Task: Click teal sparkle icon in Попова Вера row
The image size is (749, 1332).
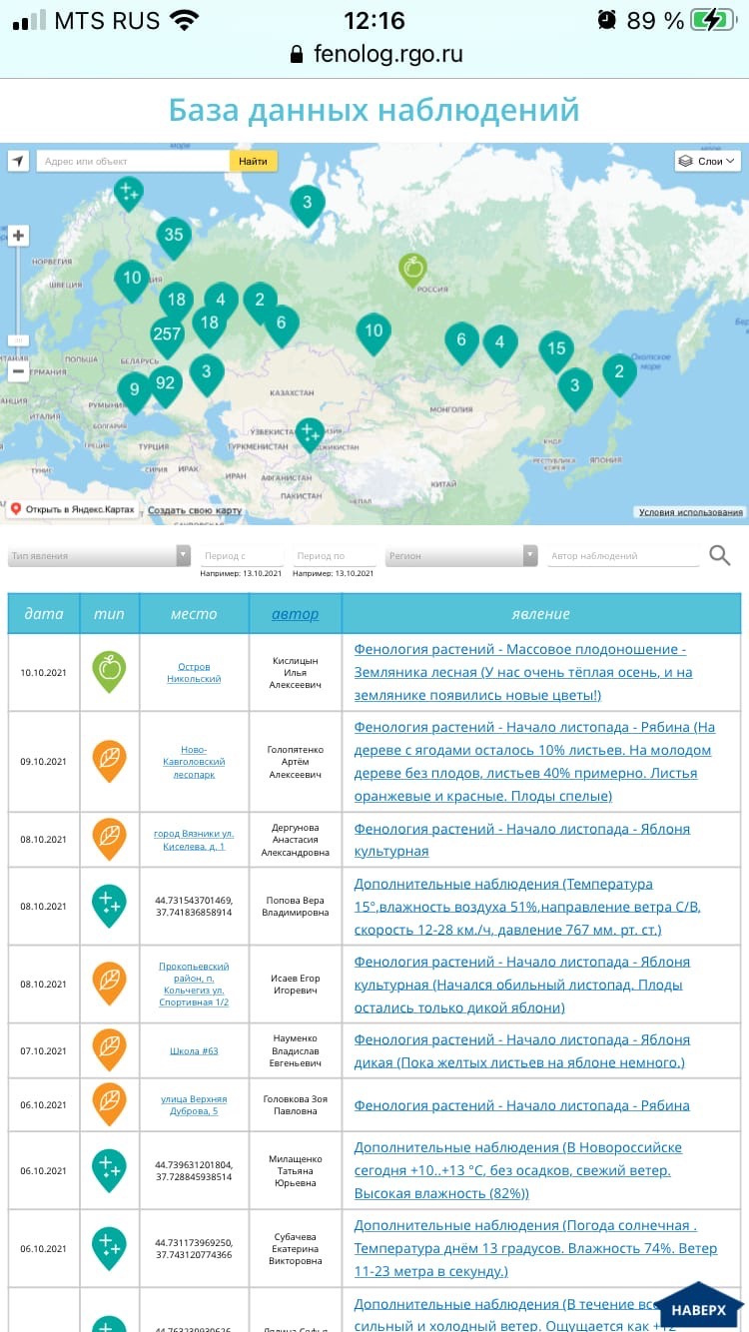Action: coord(109,906)
